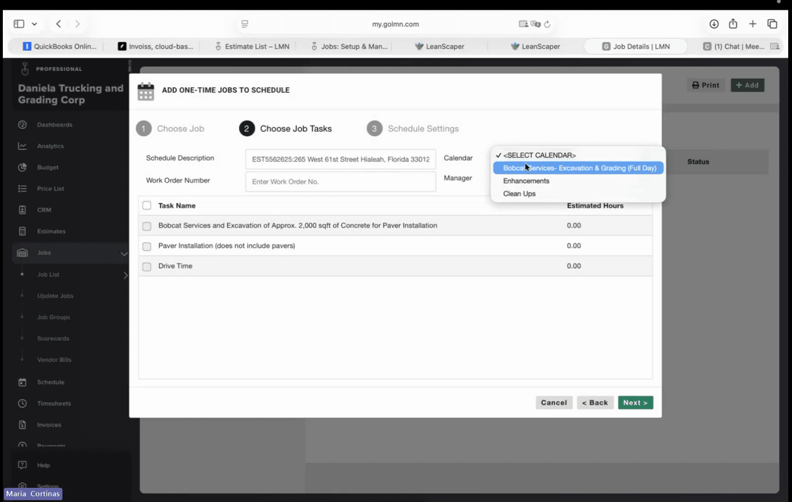Open a new Safari tab with plus icon
Image resolution: width=792 pixels, height=502 pixels.
(x=753, y=24)
